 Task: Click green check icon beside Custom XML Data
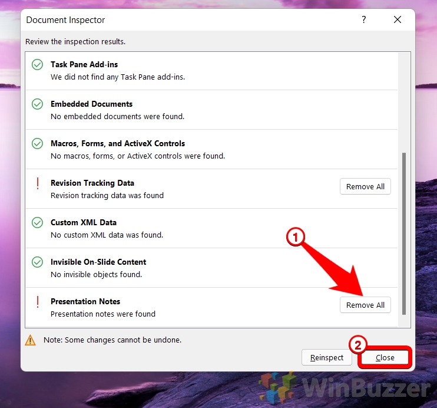pos(37,222)
